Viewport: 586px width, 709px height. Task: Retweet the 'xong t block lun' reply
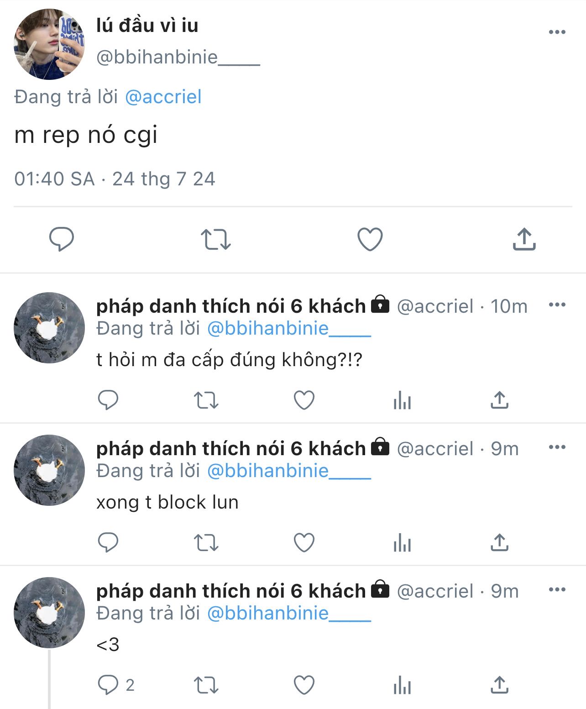pos(206,543)
